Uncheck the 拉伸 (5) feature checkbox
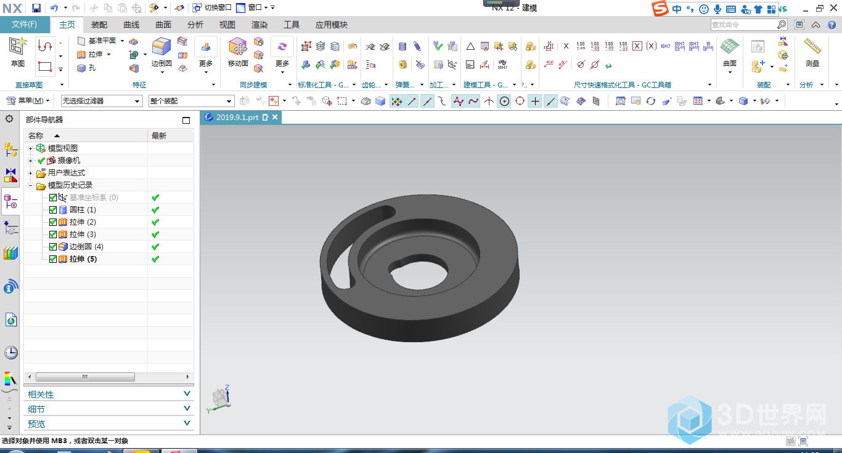Screen dimensions: 842x453 [x=53, y=259]
